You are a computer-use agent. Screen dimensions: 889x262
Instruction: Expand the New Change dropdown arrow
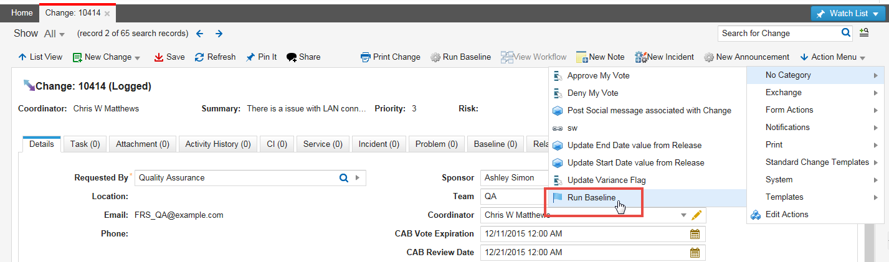click(x=137, y=58)
